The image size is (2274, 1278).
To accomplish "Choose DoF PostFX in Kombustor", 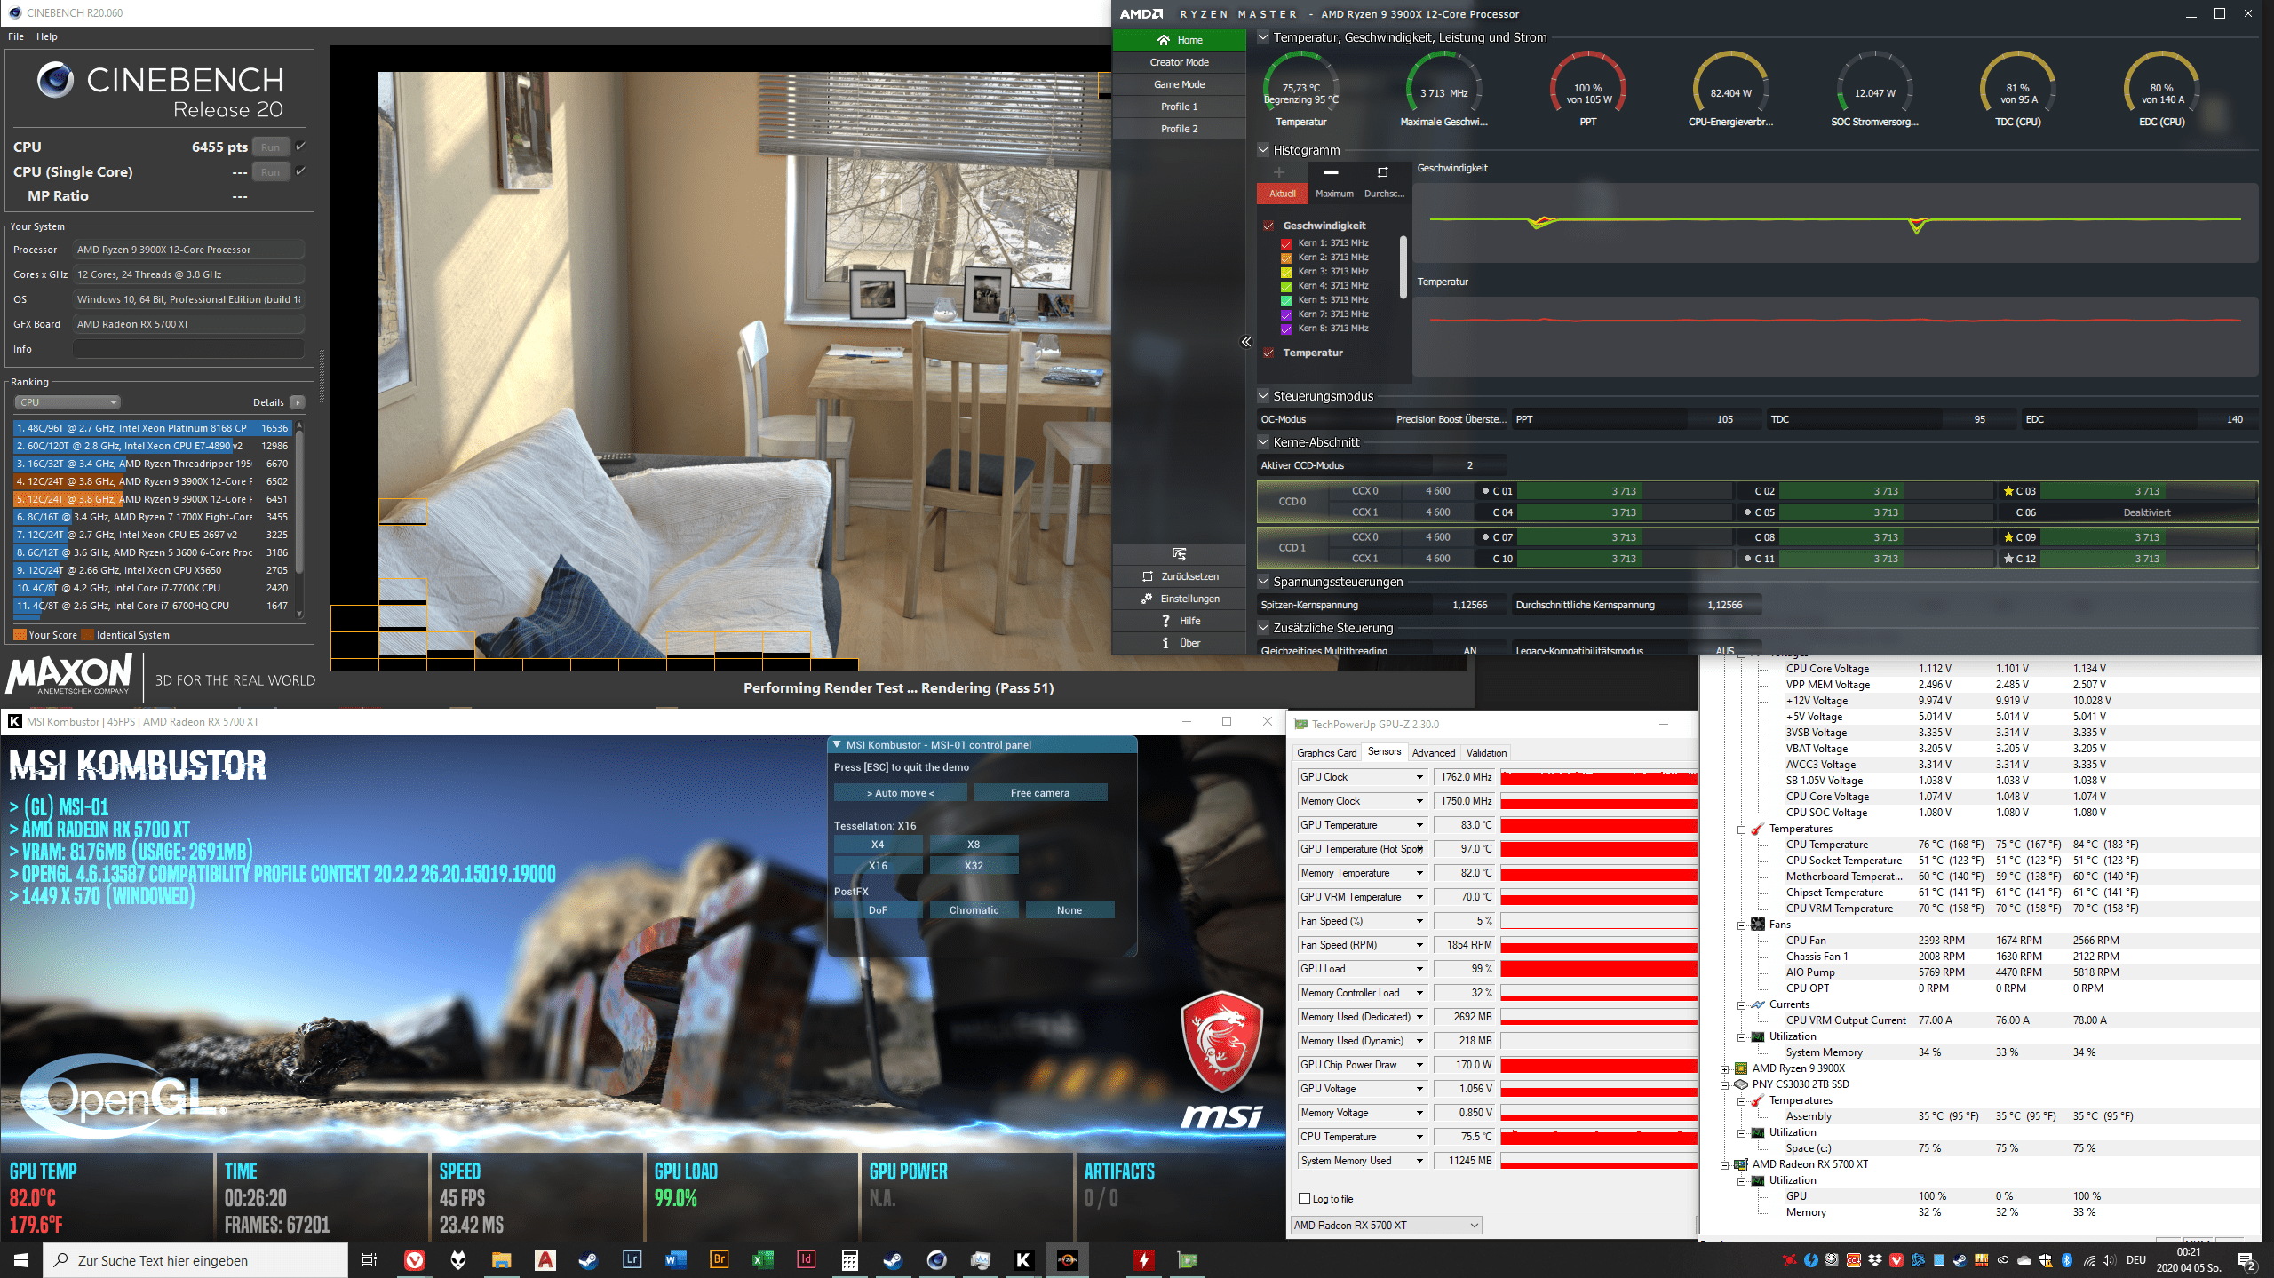I will pos(878,910).
